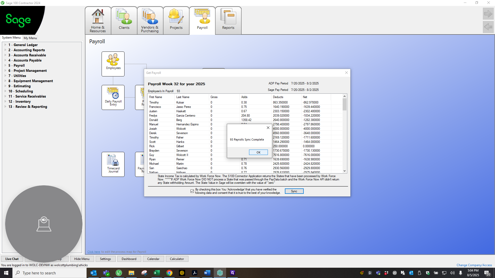
Task: Open File Explorer from the taskbar
Action: [x=131, y=273]
